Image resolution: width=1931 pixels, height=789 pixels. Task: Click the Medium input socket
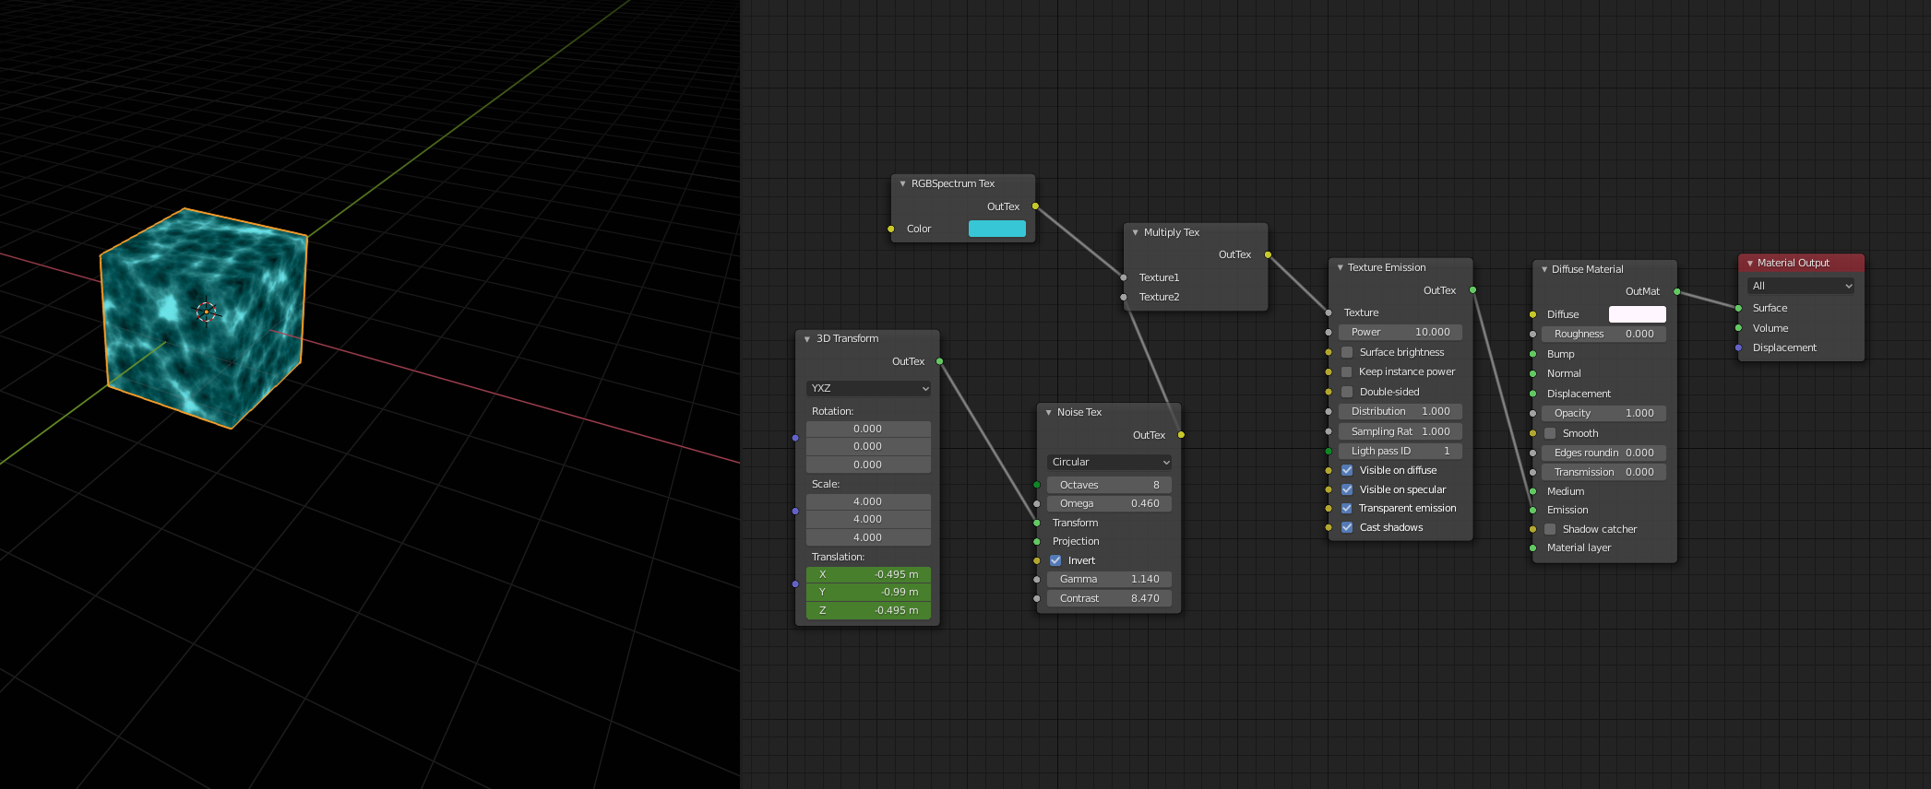[x=1532, y=491]
